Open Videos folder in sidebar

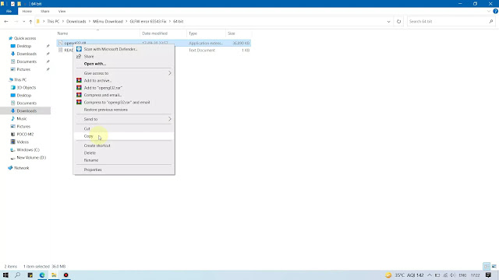(x=23, y=142)
